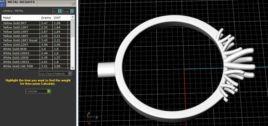268x126 pixels.
Task: Select the Yellow Gold:10KY row
Action: click(x=36, y=27)
